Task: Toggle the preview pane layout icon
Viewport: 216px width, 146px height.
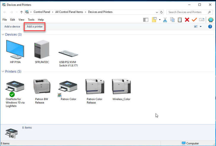Action: coord(146,20)
